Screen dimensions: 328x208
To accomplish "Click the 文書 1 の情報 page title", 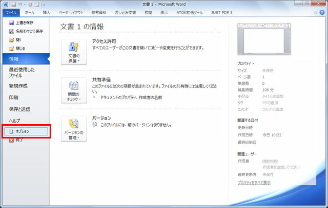I will point(82,27).
